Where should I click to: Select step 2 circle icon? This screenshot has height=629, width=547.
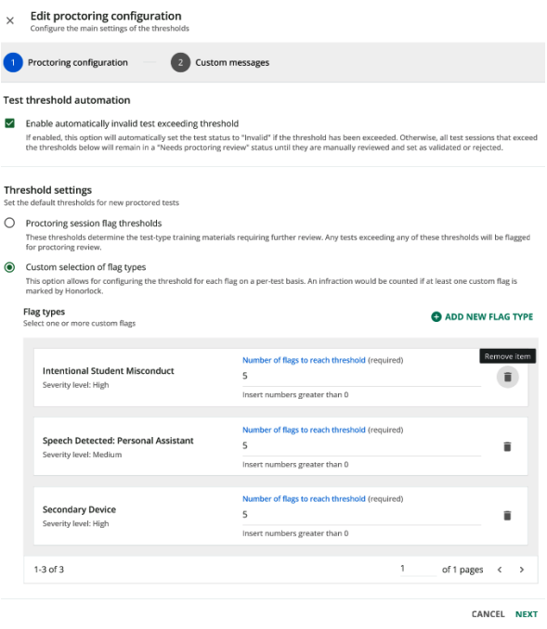pos(180,62)
